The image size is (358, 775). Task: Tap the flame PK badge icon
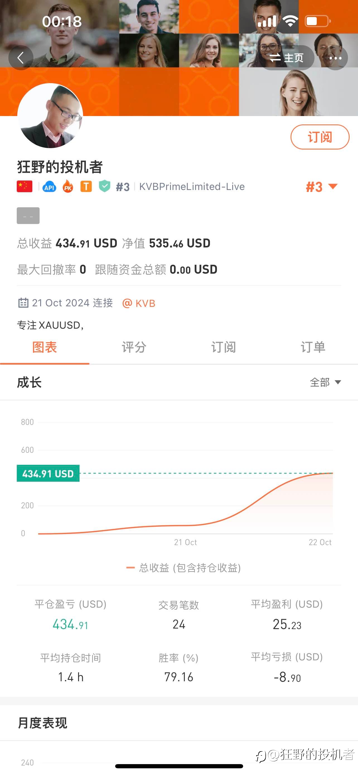pyautogui.click(x=68, y=187)
